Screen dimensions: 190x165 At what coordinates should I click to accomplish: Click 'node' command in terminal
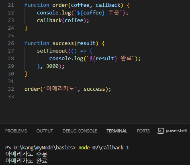pos(84,148)
